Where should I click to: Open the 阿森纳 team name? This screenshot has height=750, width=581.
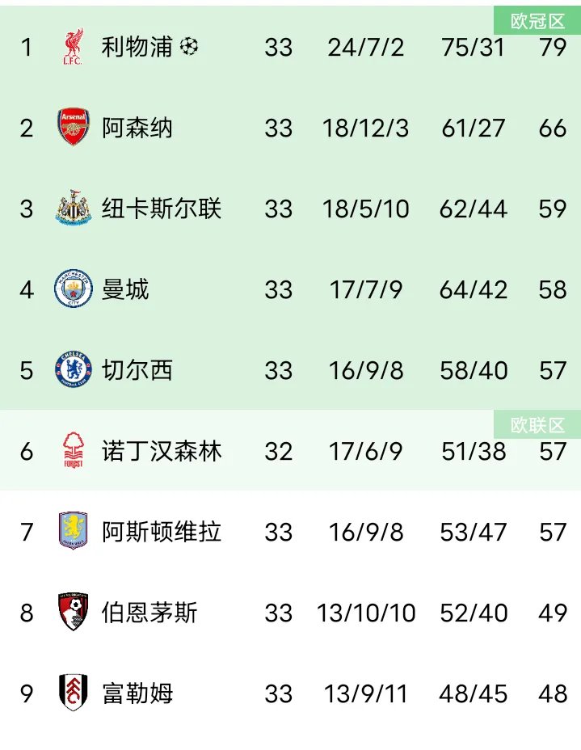[137, 128]
